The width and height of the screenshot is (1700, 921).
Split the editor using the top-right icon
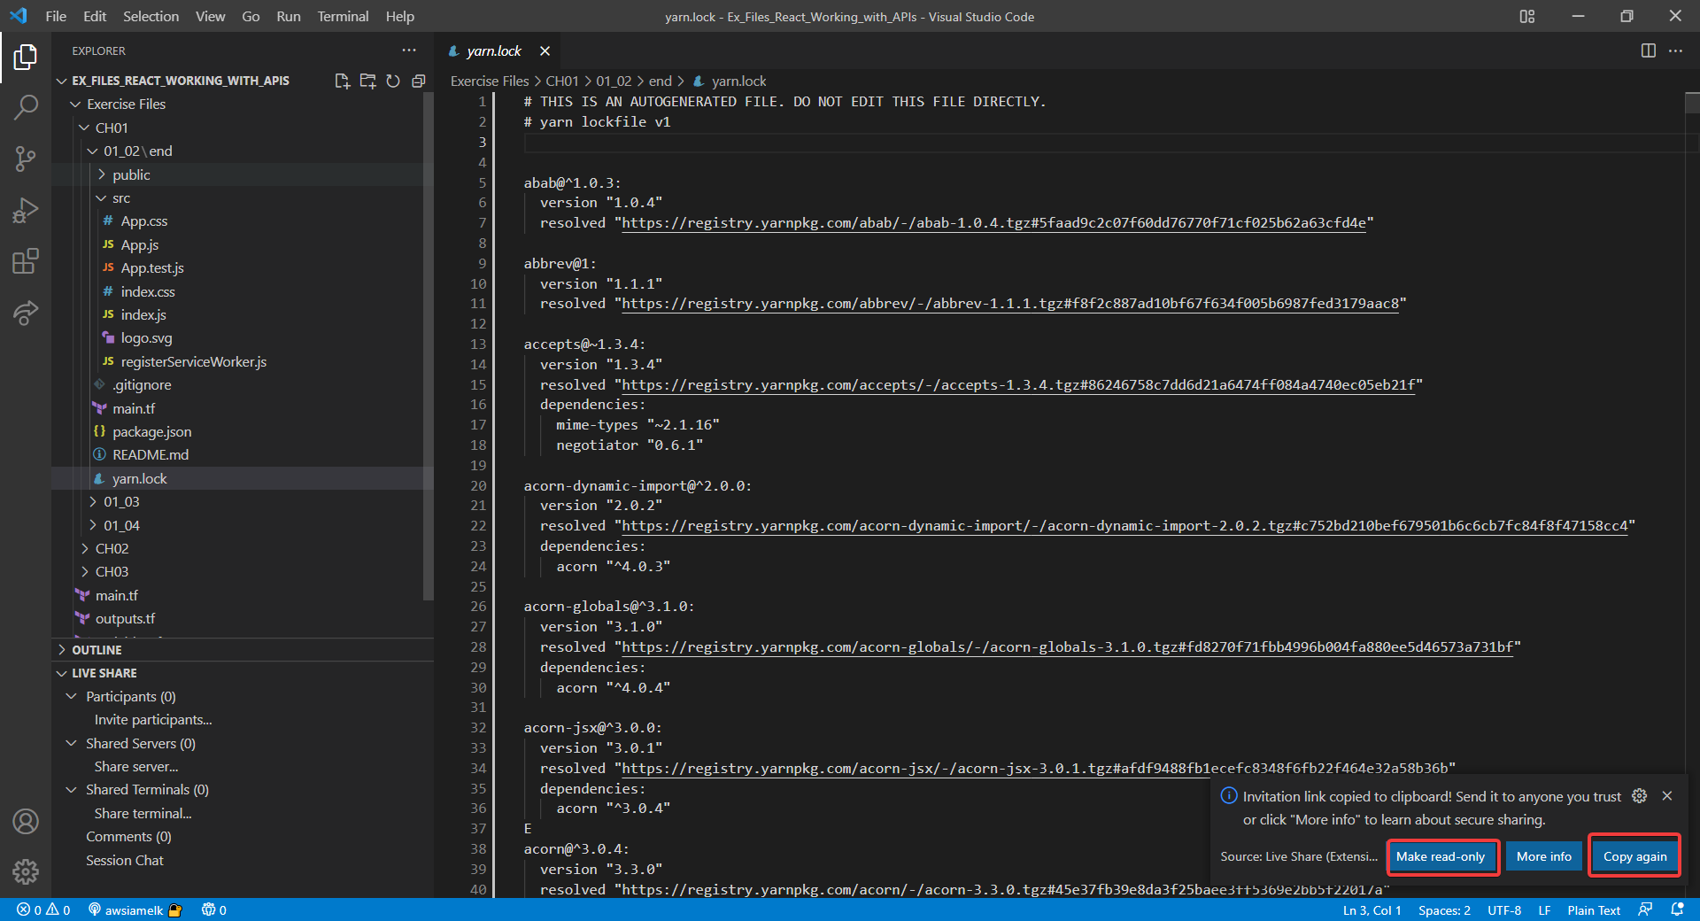(1648, 50)
